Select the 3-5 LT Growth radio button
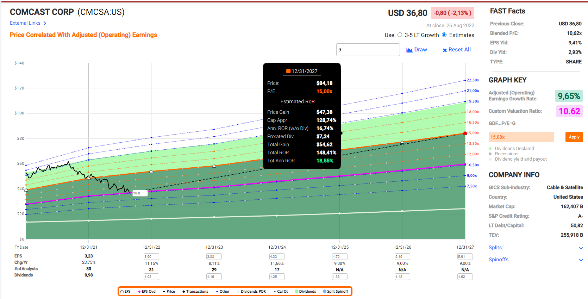This screenshot has width=588, height=299. (x=400, y=35)
